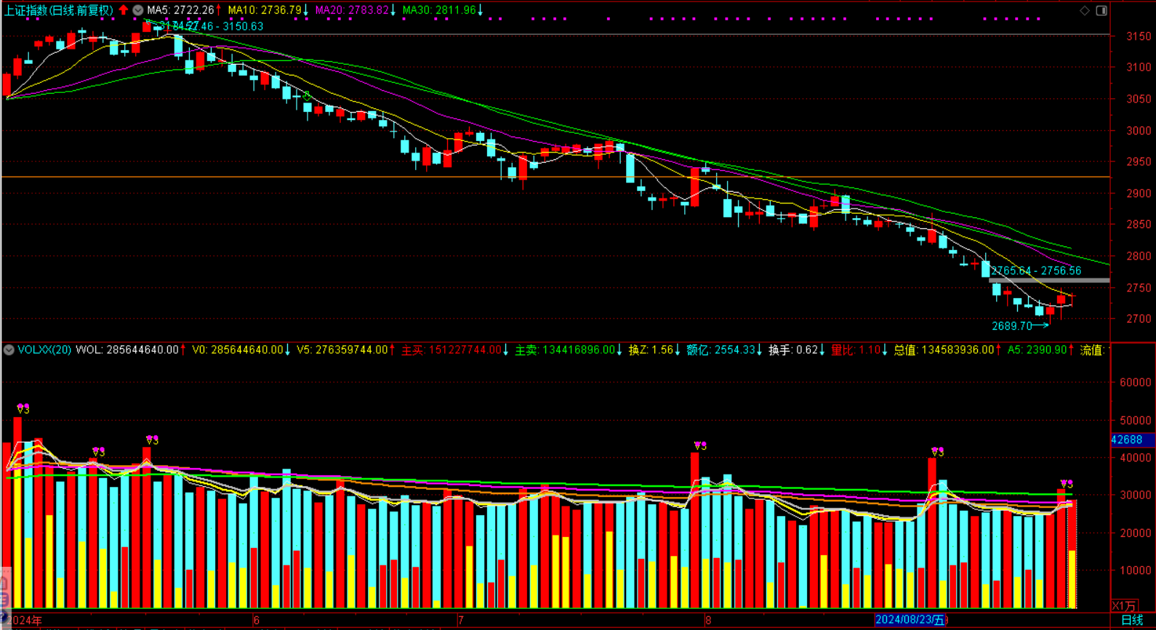This screenshot has width=1156, height=630.
Task: Click the VOLXX(20) indicator name
Action: 44,350
